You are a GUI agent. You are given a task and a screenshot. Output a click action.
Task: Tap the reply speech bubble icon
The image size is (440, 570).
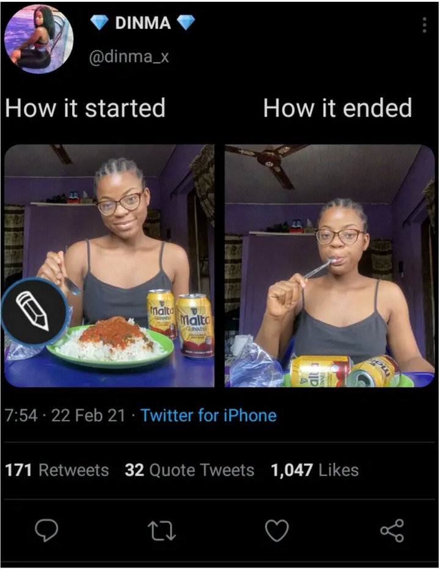[46, 531]
